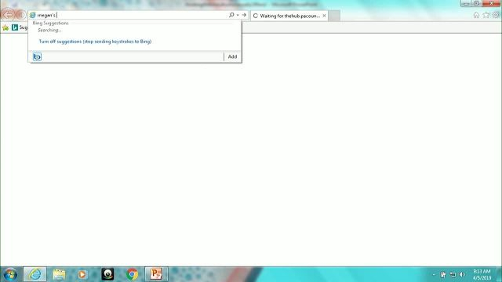Click the Add to favorites bar star
This screenshot has width=502, height=282.
(x=5, y=28)
